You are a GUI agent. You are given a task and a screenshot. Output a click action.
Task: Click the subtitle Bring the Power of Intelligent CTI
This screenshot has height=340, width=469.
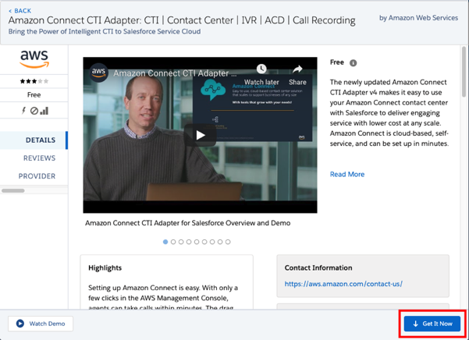click(x=105, y=31)
